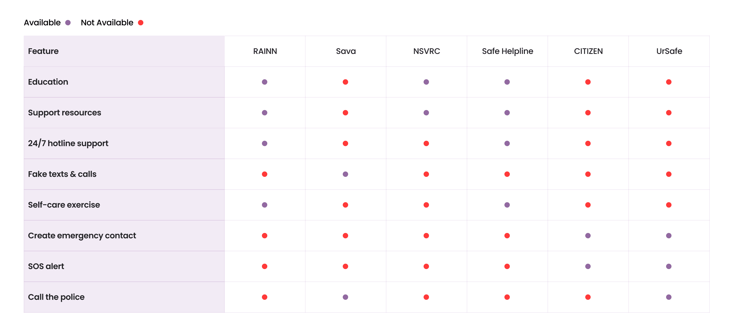Image resolution: width=734 pixels, height=330 pixels.
Task: Select the UrSafe column header
Action: [x=669, y=51]
